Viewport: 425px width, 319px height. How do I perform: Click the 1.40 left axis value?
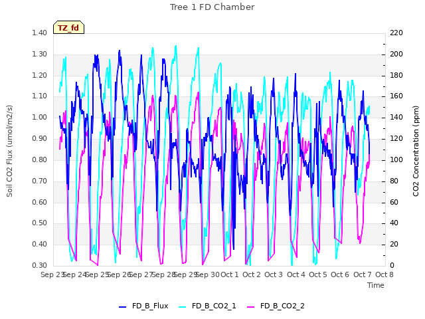40,33
